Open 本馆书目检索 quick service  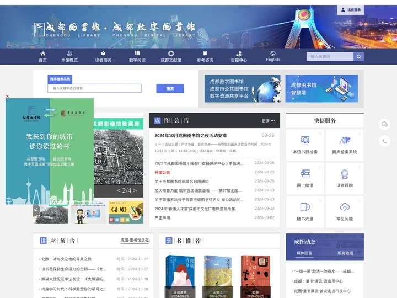coord(305,145)
